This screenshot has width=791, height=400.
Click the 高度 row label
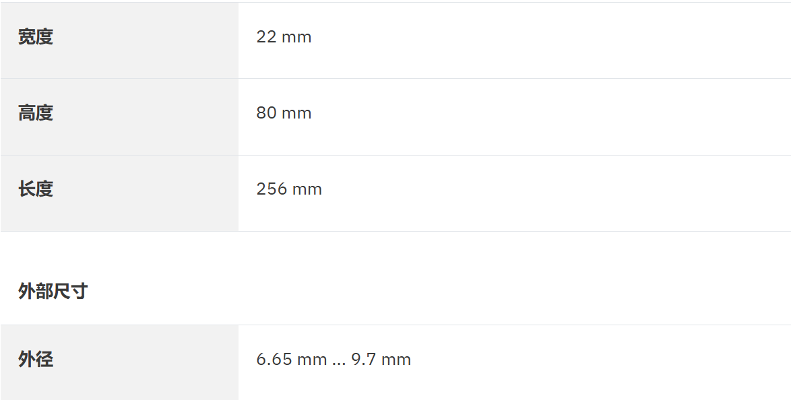[x=35, y=113]
